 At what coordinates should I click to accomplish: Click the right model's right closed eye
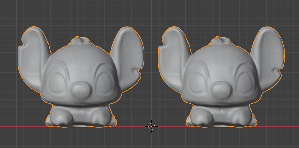tap(243, 77)
